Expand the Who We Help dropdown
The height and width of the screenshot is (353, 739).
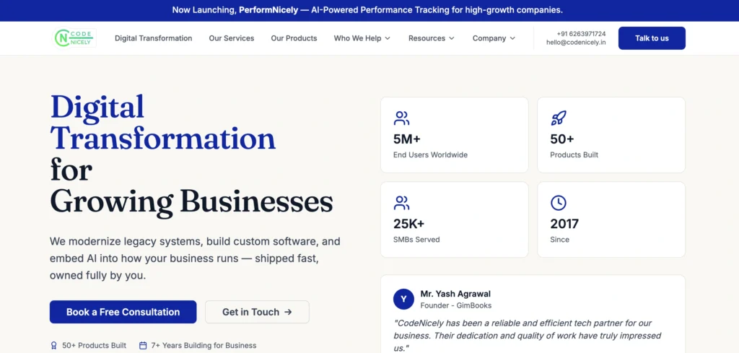(362, 38)
